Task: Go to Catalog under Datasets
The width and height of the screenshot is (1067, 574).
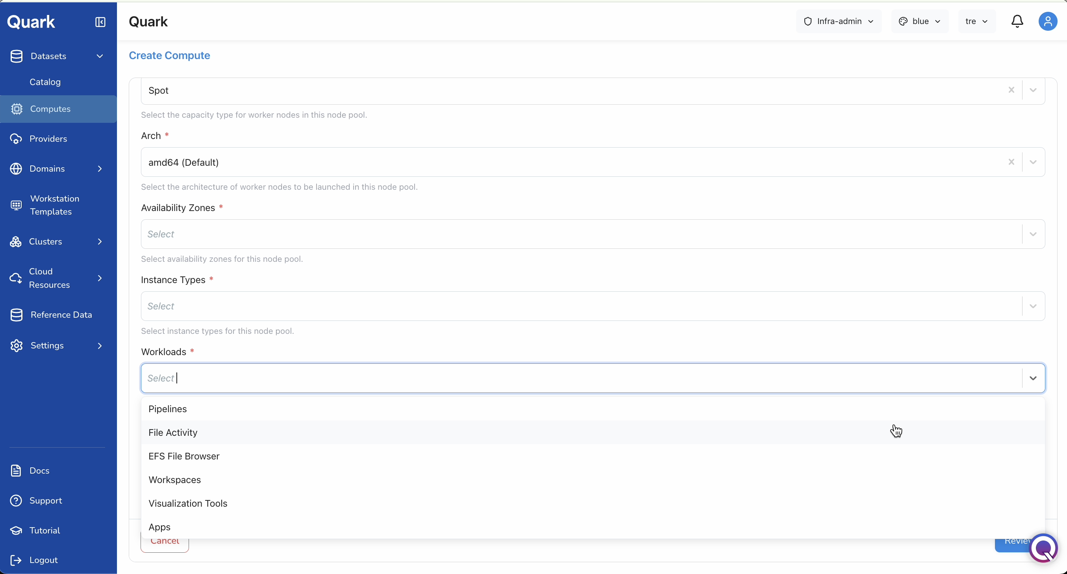Action: point(45,82)
